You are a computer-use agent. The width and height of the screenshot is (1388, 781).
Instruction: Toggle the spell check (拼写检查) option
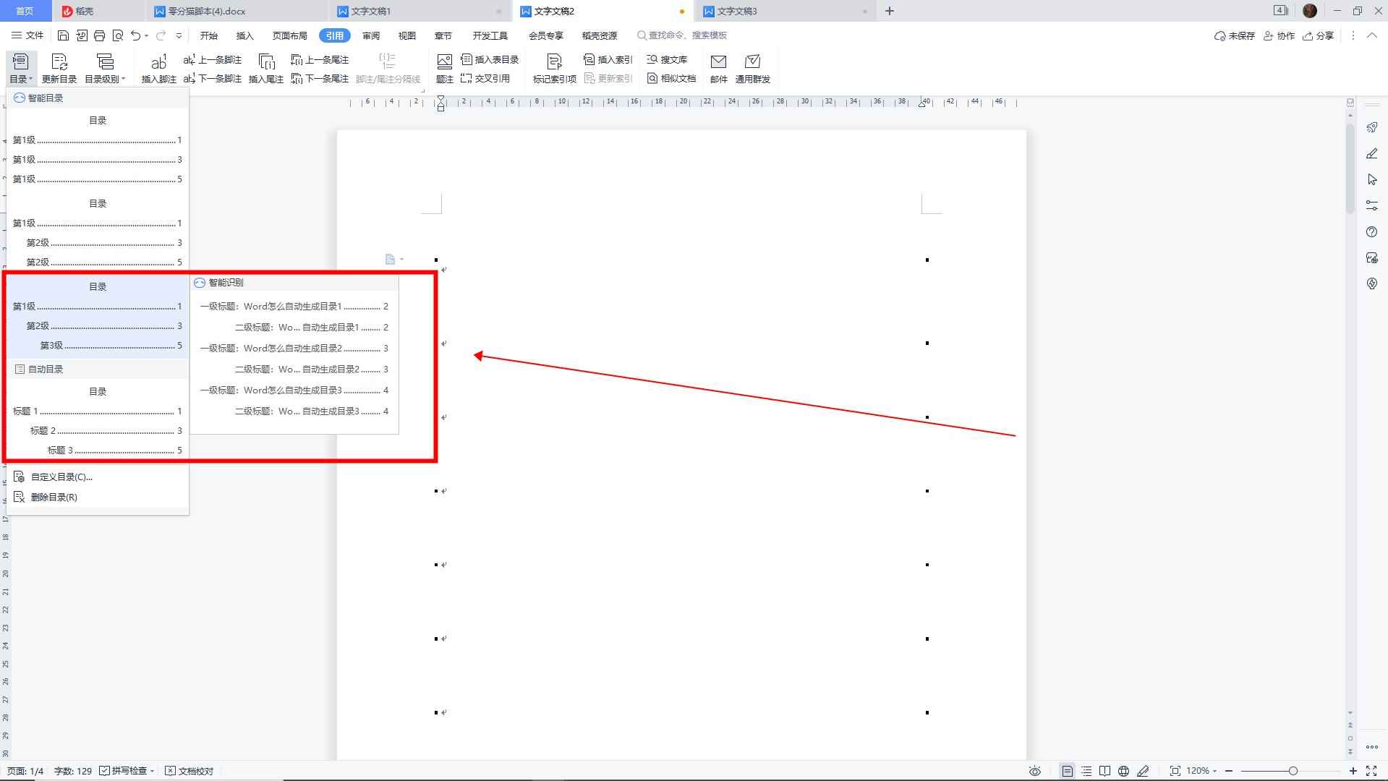pyautogui.click(x=127, y=771)
